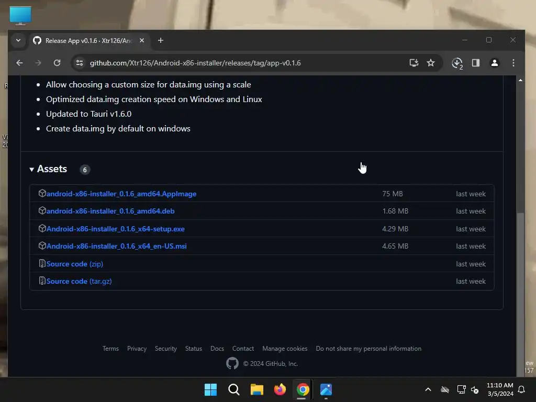Click Do not share my personal information

coord(368,349)
